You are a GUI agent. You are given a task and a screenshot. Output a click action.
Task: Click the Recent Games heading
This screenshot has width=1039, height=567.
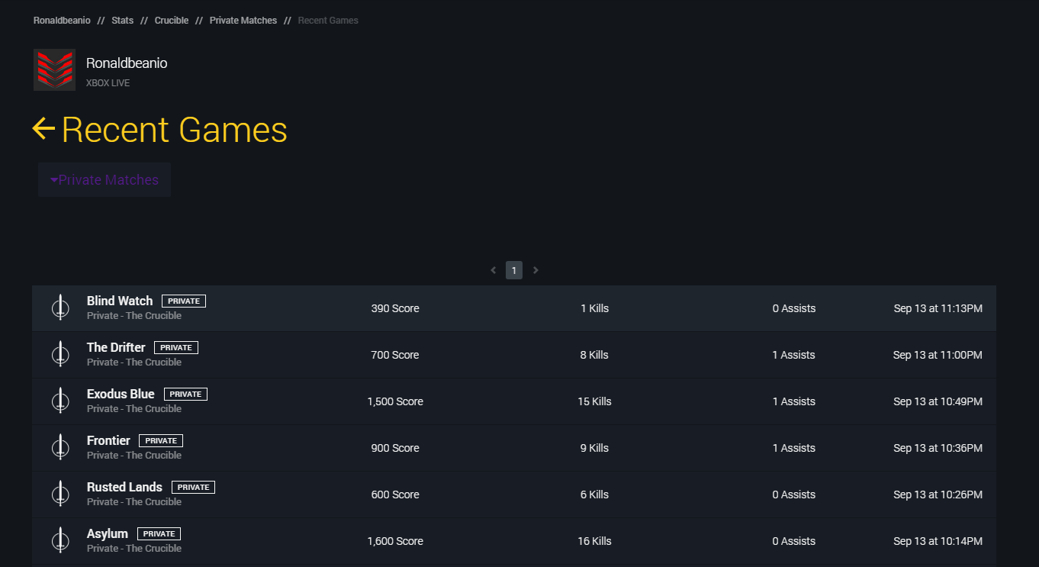tap(175, 129)
